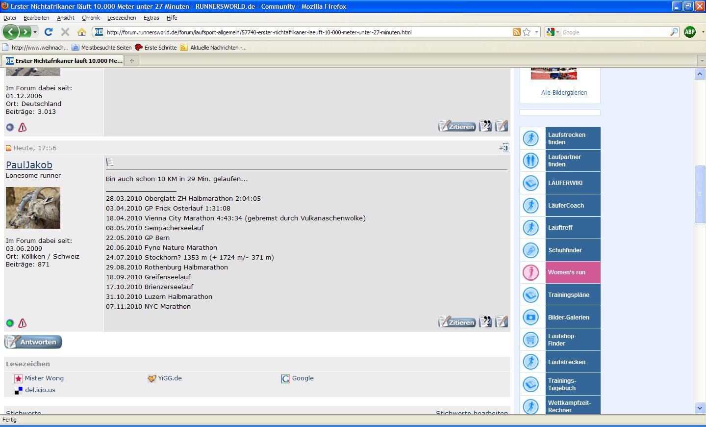
Task: Open the Hilfe menu
Action: tap(172, 18)
